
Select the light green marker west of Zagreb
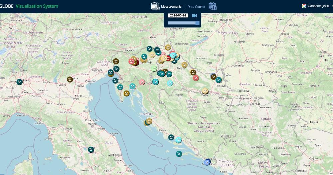click(154, 68)
